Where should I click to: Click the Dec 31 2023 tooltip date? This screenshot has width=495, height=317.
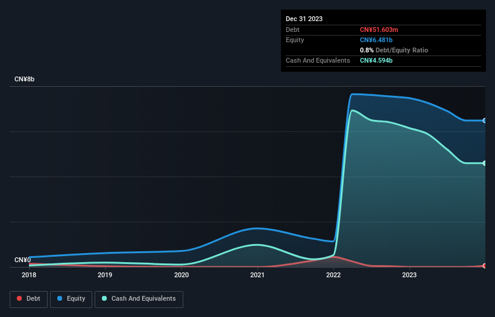point(304,19)
